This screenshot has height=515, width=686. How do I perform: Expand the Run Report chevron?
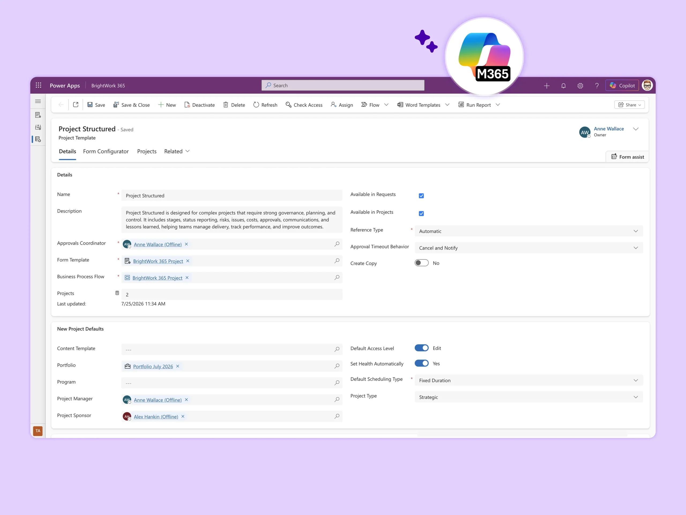pos(498,105)
